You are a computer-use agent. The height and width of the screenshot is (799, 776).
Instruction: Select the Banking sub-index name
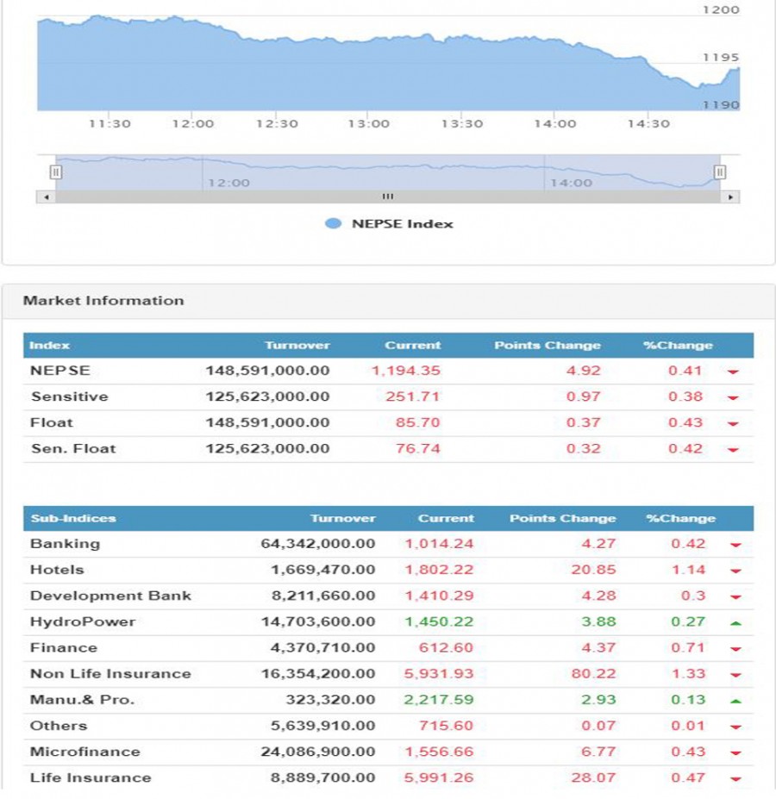65,544
